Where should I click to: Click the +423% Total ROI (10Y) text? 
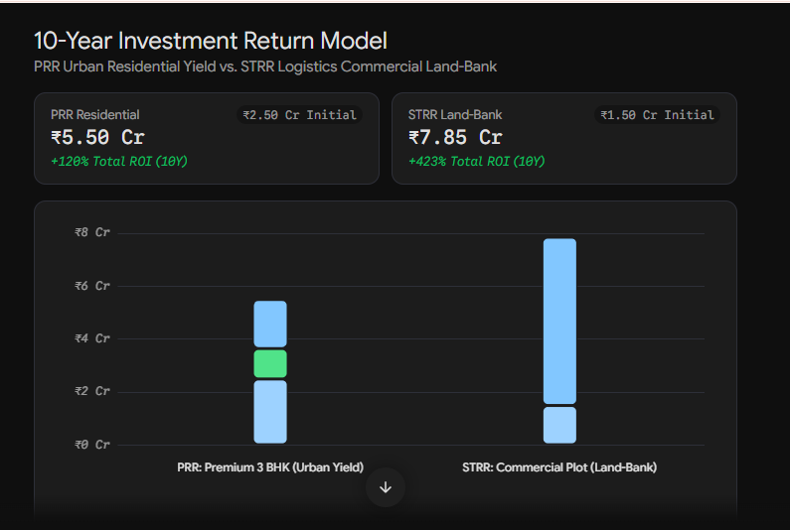coord(477,161)
